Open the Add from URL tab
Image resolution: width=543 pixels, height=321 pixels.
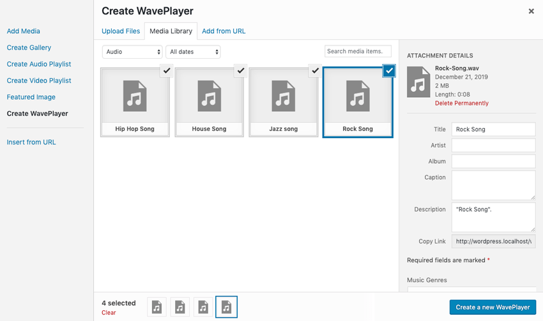pos(224,31)
